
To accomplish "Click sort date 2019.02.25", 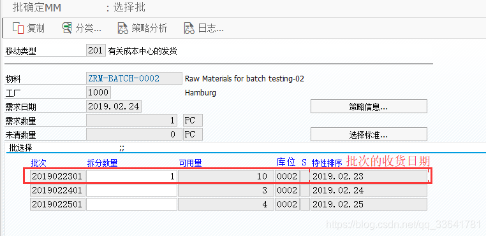I will (369, 204).
